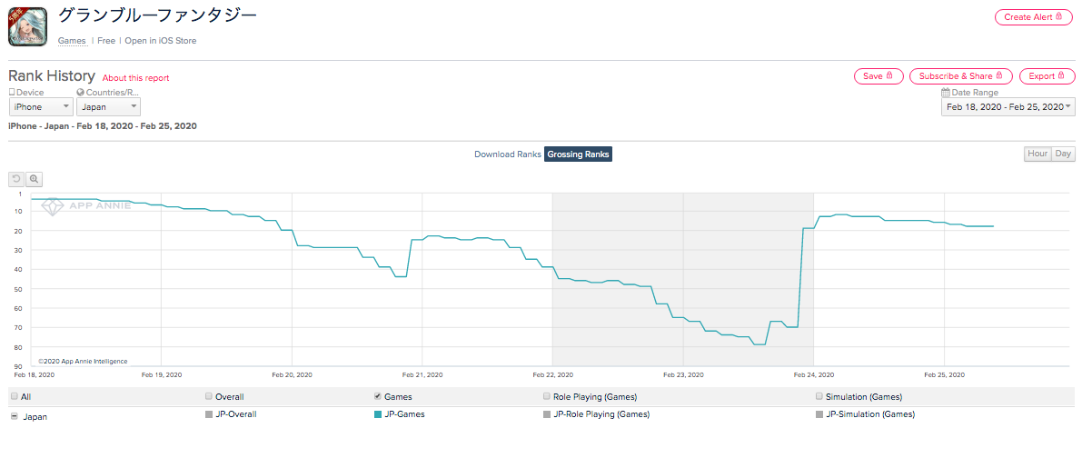Click the Rank History heading
This screenshot has width=1082, height=458.
point(51,75)
